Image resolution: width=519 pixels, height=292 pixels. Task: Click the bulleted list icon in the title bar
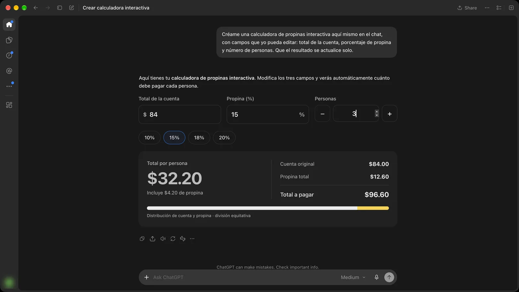coord(499,8)
